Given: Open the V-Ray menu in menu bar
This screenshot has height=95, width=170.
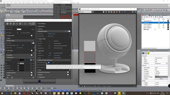Looking at the screenshot, I should coord(74,3).
